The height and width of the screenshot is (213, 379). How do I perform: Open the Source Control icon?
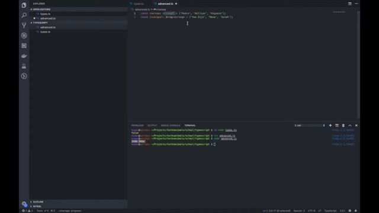pyautogui.click(x=24, y=25)
